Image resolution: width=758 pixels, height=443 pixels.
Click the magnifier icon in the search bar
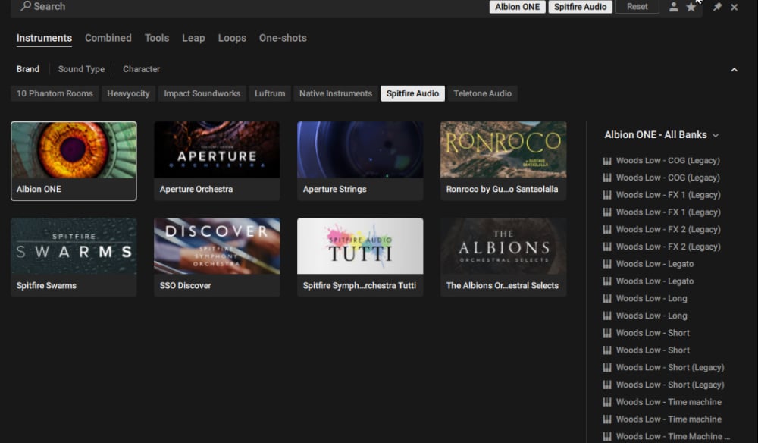26,6
